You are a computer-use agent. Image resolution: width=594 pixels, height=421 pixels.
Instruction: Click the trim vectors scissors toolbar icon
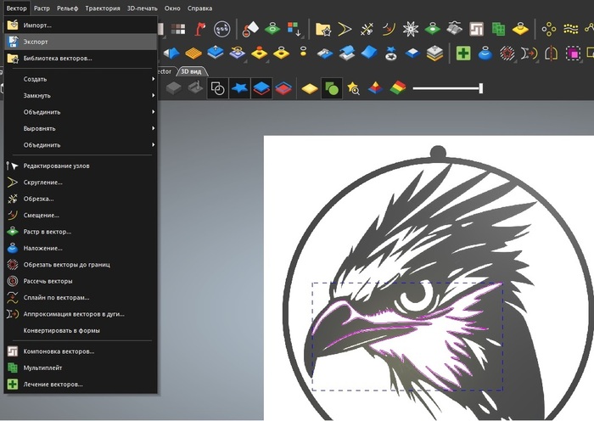tap(367, 29)
